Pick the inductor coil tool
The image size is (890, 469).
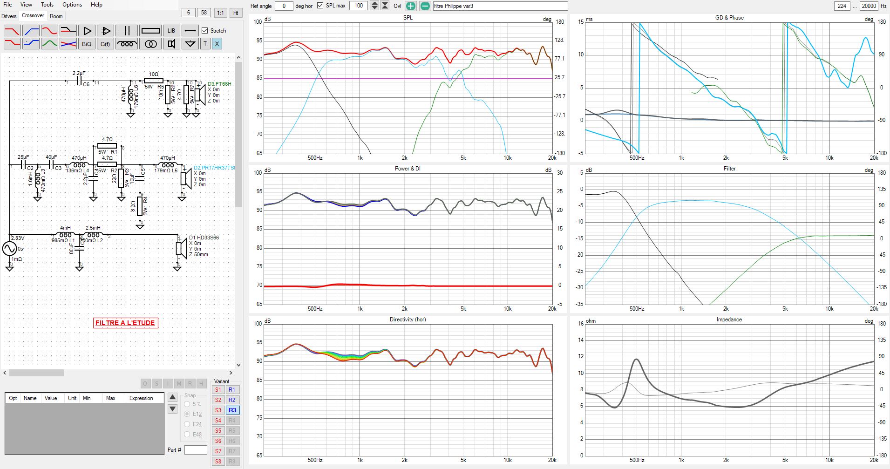(x=127, y=44)
